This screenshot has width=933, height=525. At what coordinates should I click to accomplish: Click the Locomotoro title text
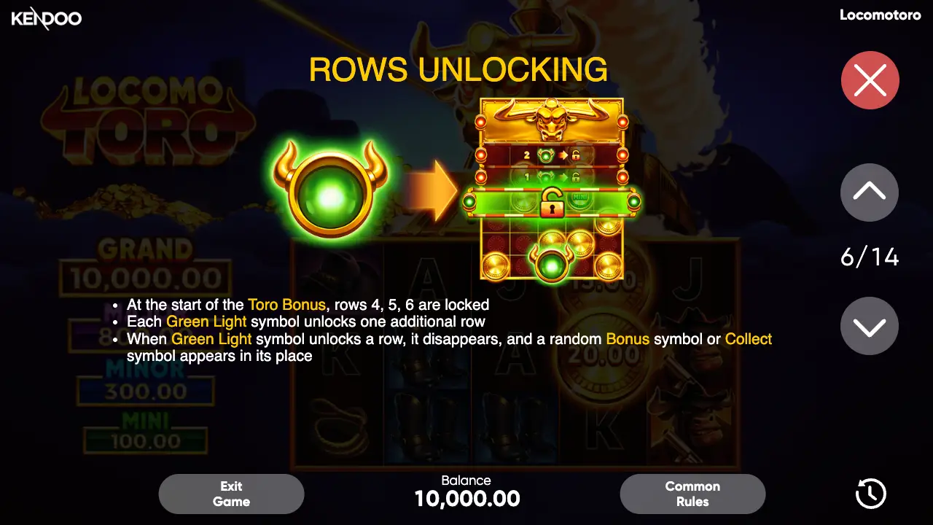click(881, 15)
